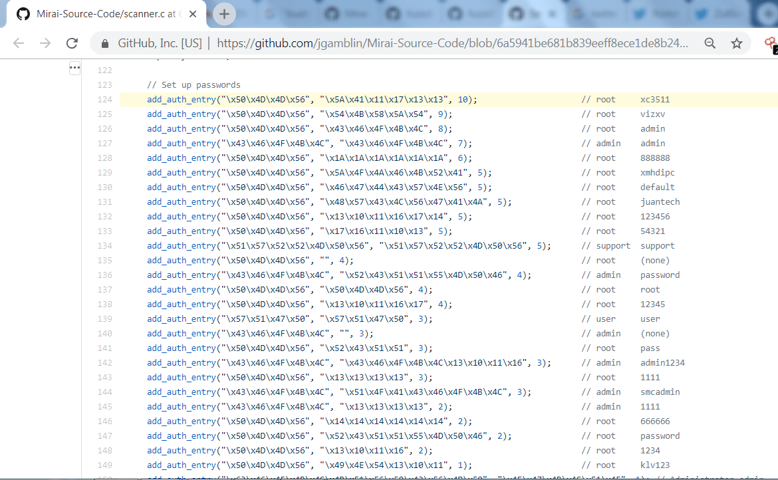The height and width of the screenshot is (480, 778).
Task: Click the 'klv123' password comment
Action: (655, 465)
